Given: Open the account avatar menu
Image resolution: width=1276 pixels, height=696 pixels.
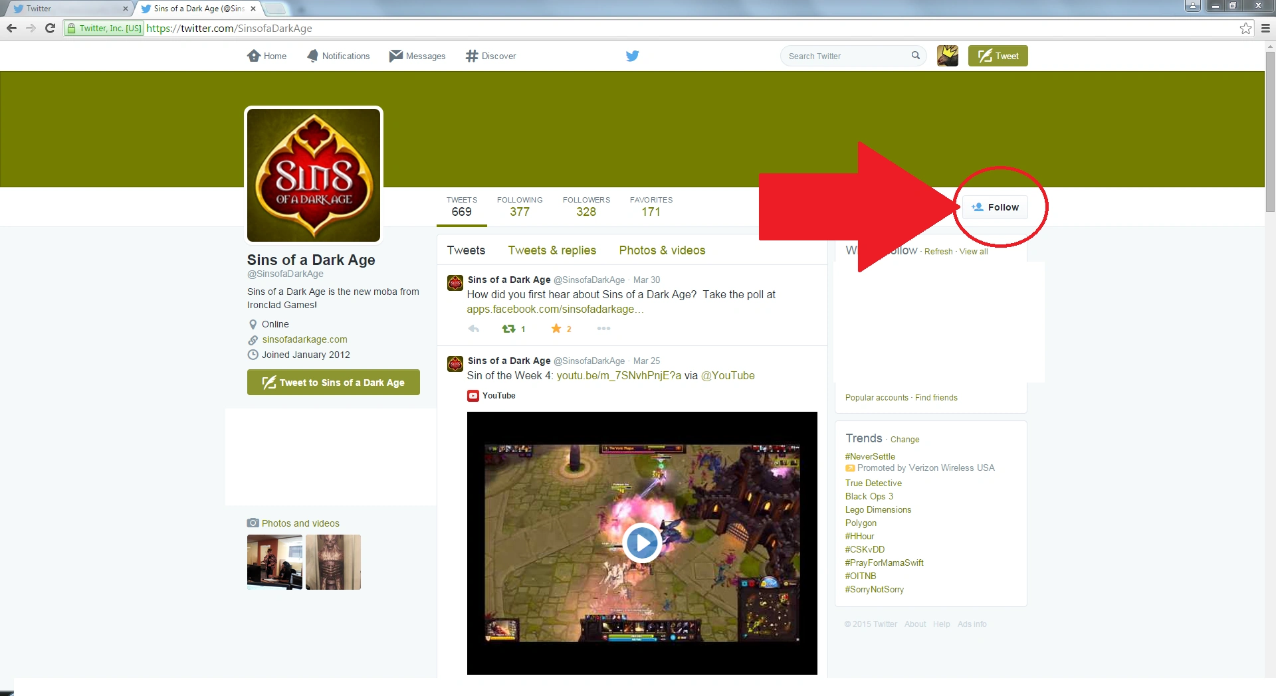Looking at the screenshot, I should click(948, 56).
